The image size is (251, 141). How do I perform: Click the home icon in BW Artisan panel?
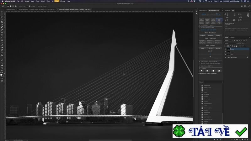pos(201,71)
